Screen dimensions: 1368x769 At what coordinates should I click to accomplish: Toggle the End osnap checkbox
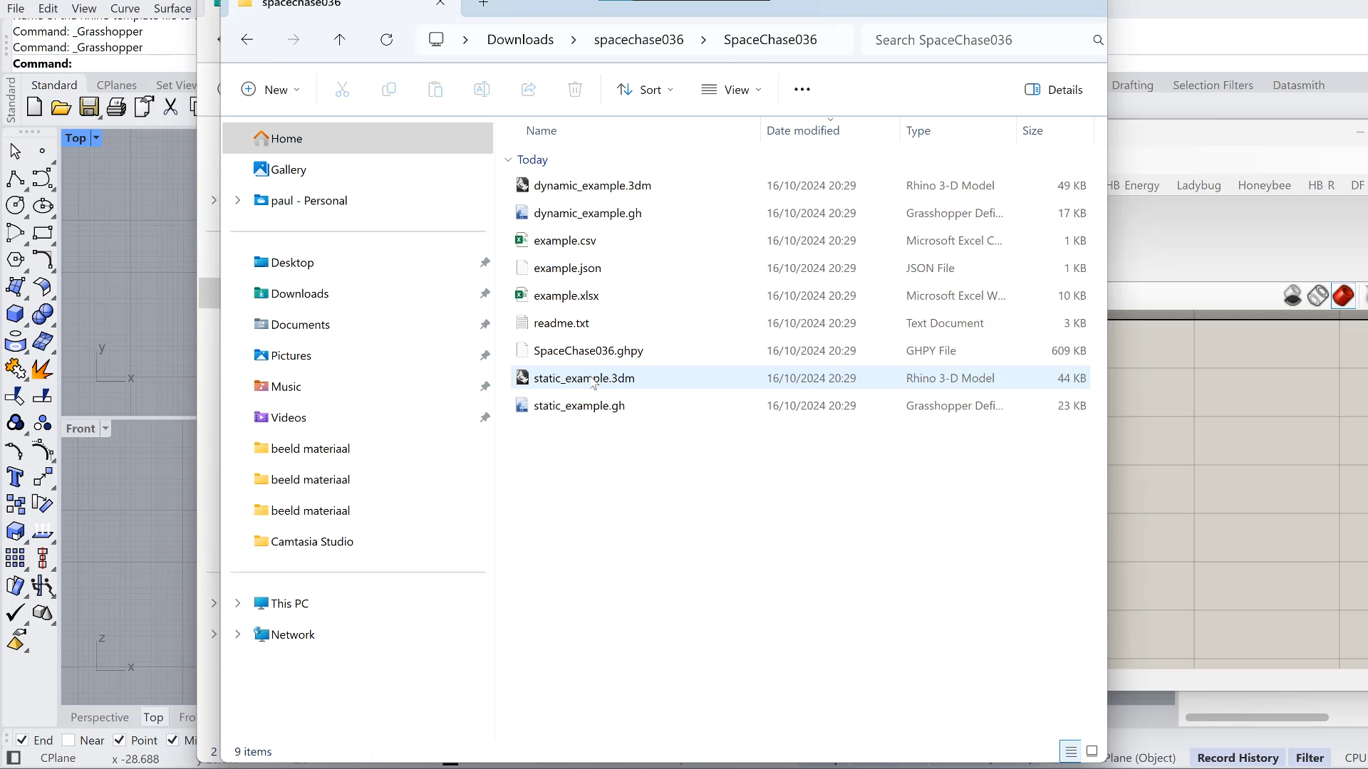click(22, 740)
